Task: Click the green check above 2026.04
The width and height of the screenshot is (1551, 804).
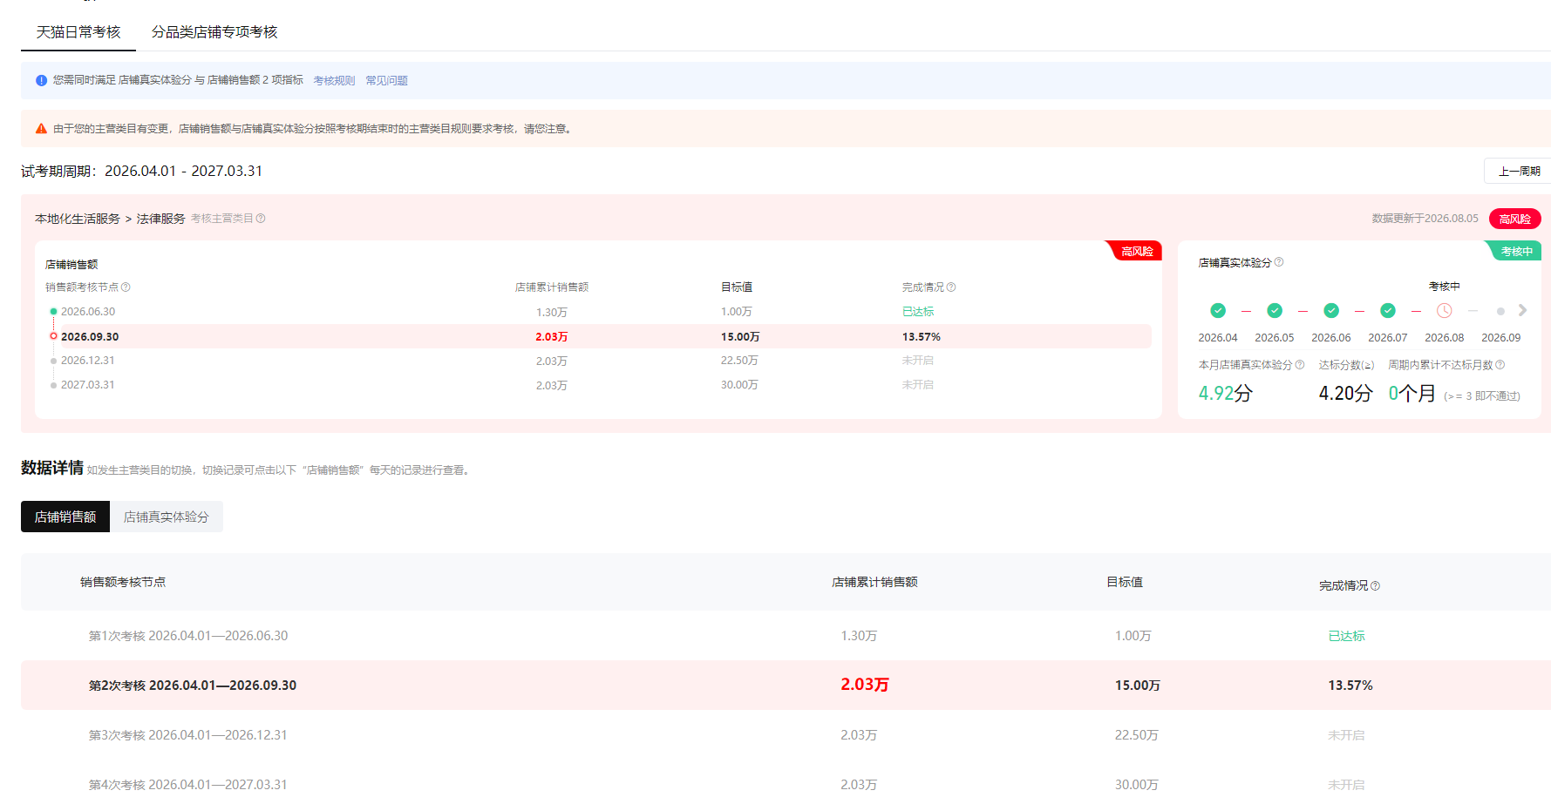Action: point(1218,311)
